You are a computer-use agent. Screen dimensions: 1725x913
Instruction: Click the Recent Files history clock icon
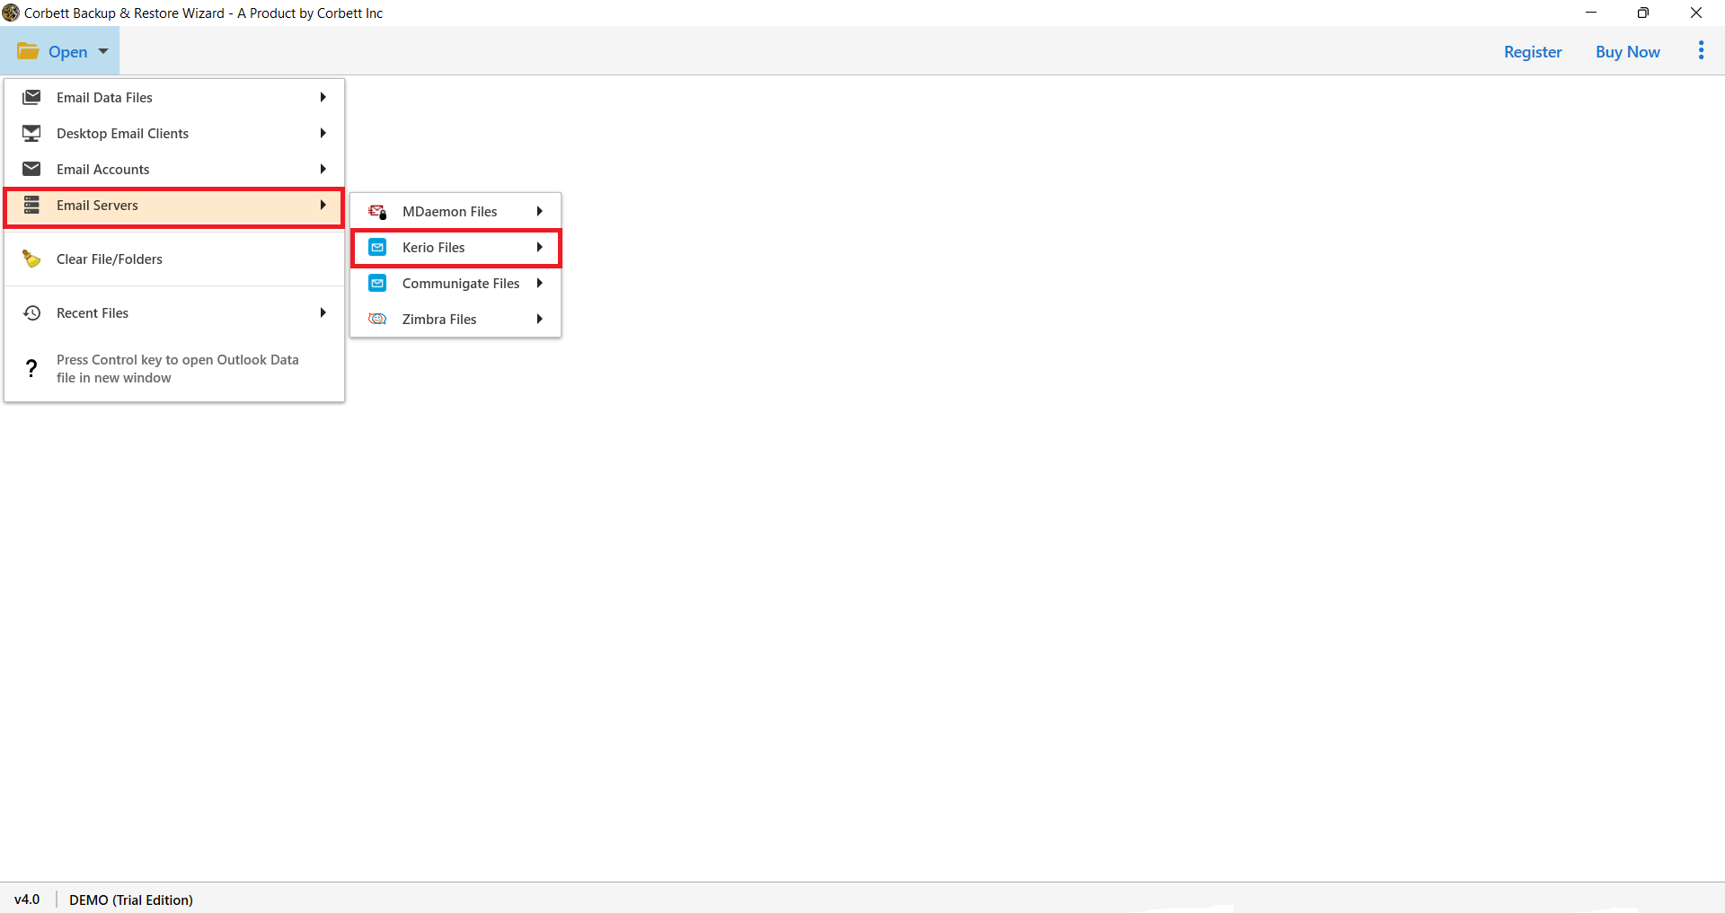[31, 312]
